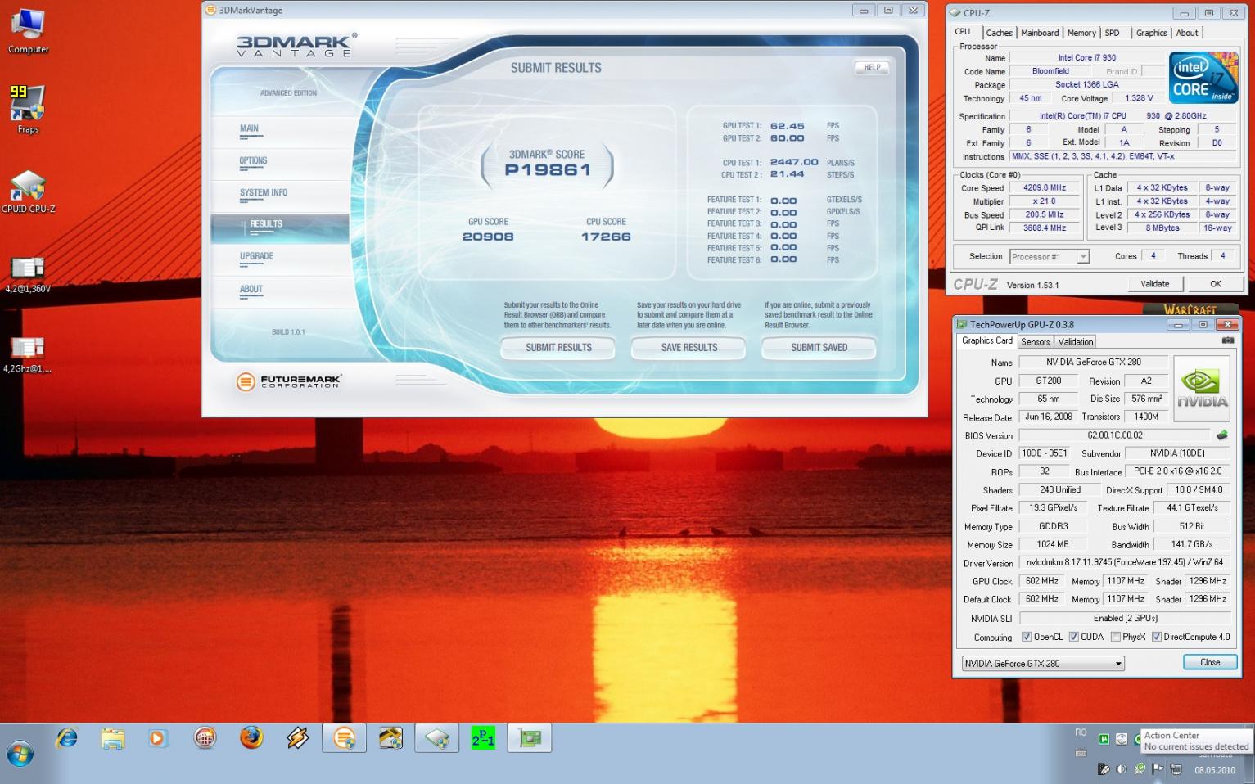The image size is (1255, 784).
Task: Select Graphics Card tab in GPU-Z
Action: coord(986,340)
